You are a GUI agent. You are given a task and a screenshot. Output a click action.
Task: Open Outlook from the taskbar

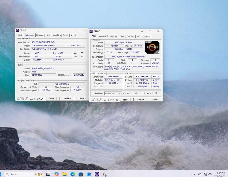click(x=88, y=174)
